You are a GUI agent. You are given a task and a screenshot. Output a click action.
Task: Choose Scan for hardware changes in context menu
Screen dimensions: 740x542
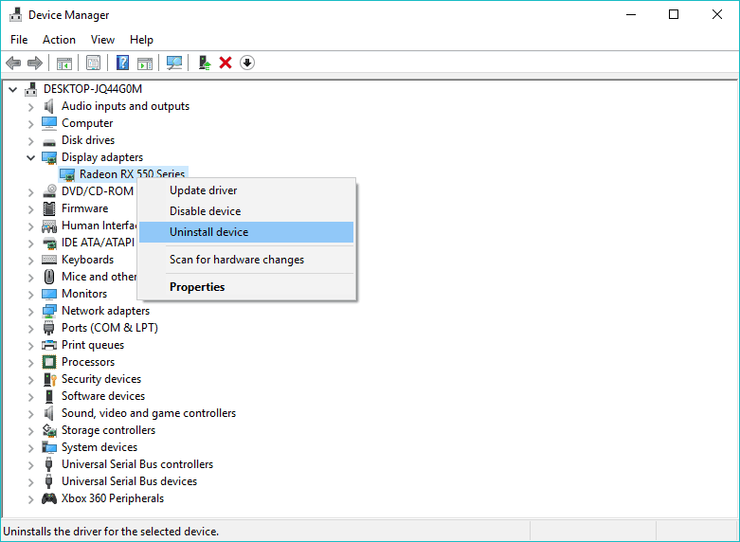[246, 260]
